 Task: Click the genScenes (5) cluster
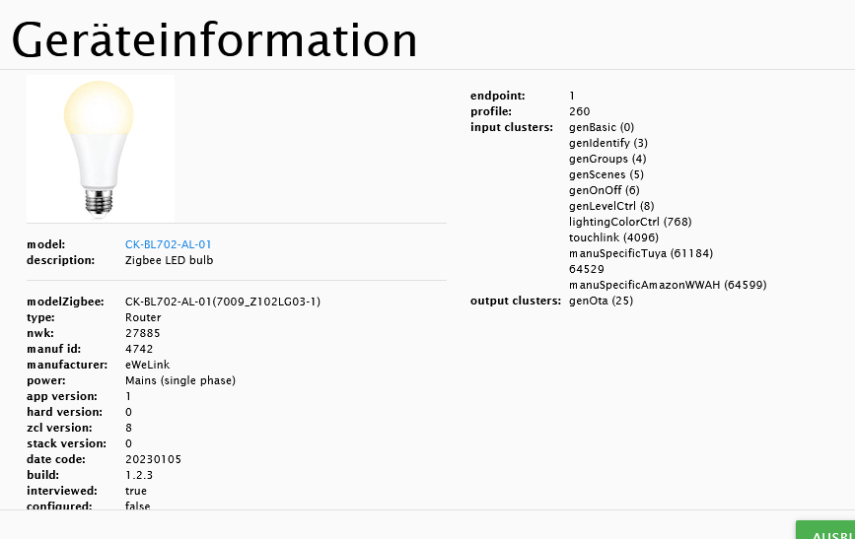pyautogui.click(x=606, y=174)
